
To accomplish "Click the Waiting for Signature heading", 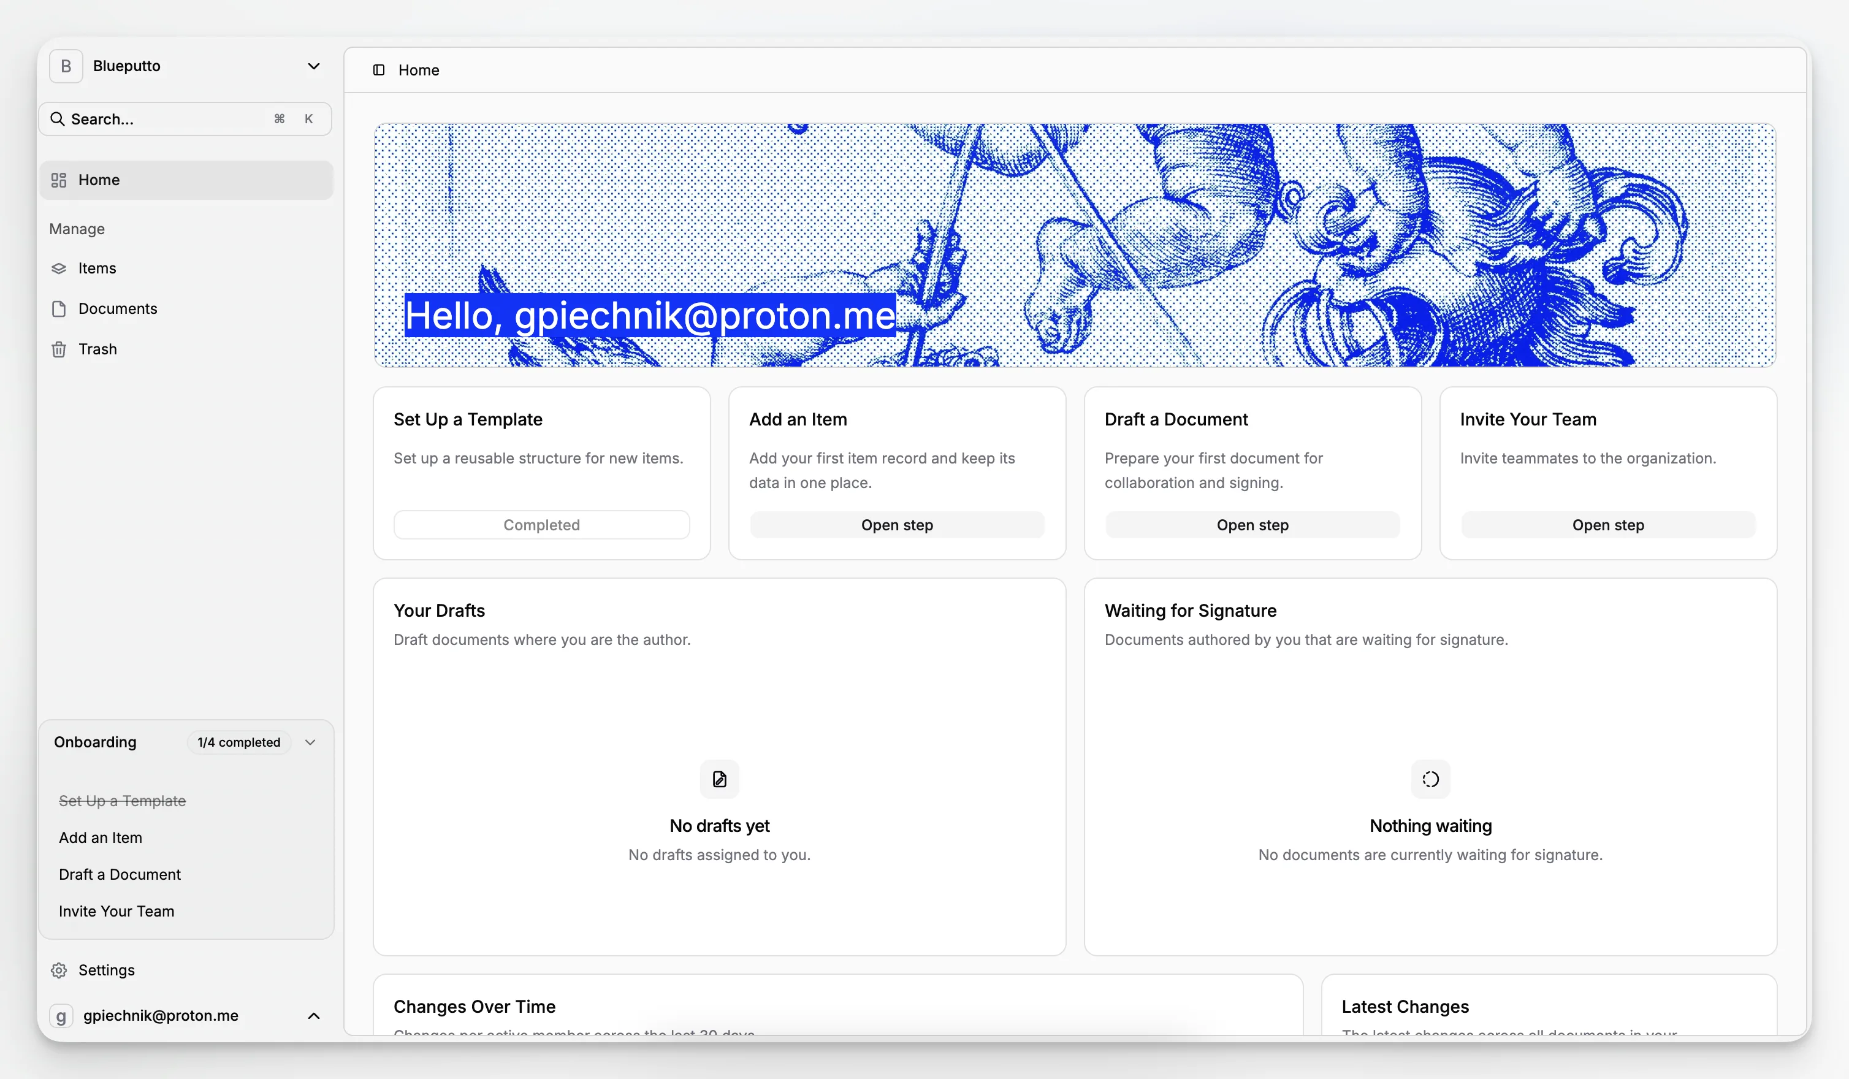I will coord(1190,610).
